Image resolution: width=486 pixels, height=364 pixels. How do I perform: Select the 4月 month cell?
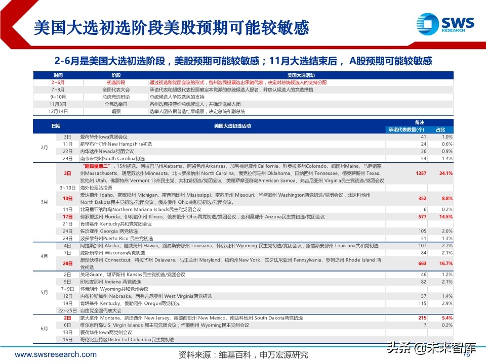(x=45, y=256)
